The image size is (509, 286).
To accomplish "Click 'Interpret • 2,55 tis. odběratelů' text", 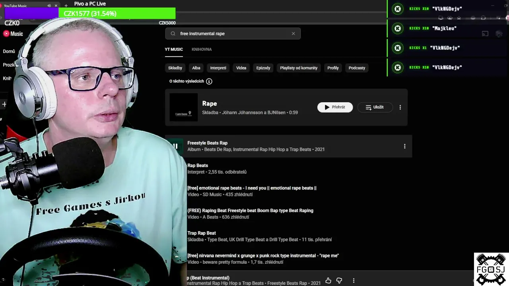I will pos(217,172).
